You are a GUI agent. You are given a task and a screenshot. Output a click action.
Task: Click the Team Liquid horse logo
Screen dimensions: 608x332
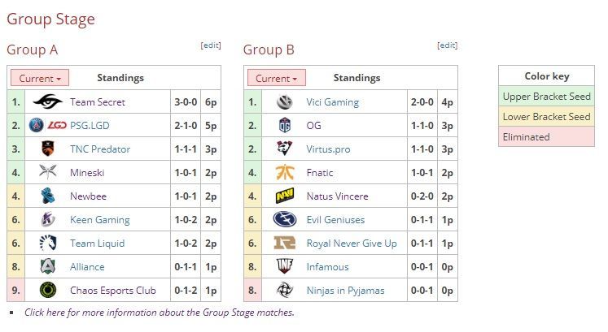[x=48, y=243]
